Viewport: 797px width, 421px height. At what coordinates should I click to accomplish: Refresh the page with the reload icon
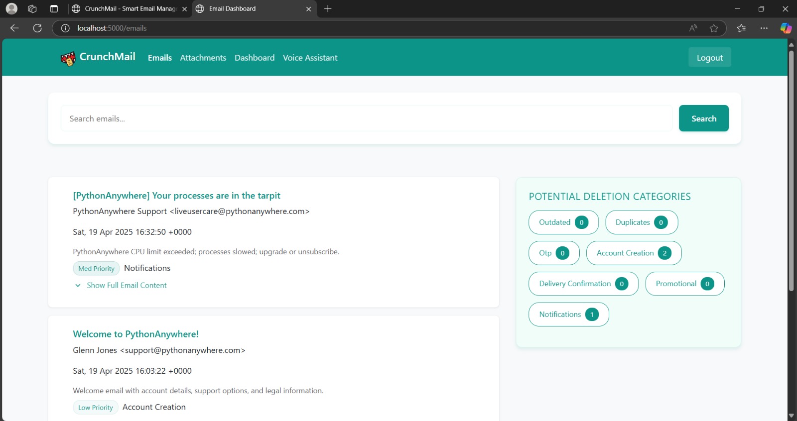click(x=37, y=28)
